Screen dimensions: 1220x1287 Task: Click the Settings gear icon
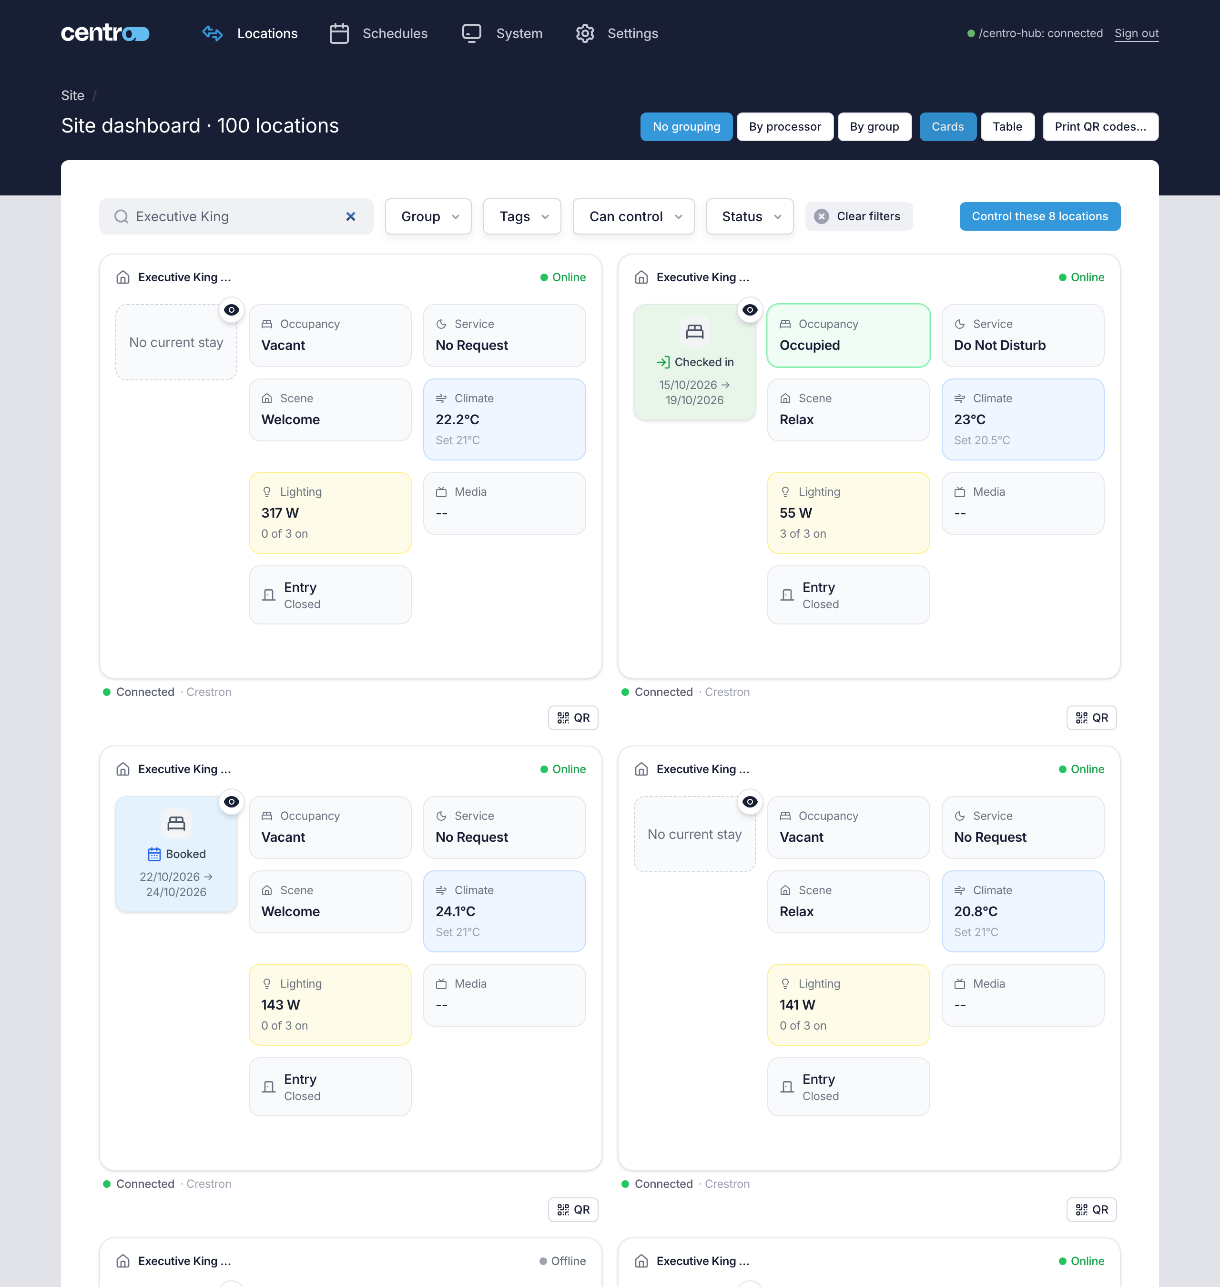585,33
